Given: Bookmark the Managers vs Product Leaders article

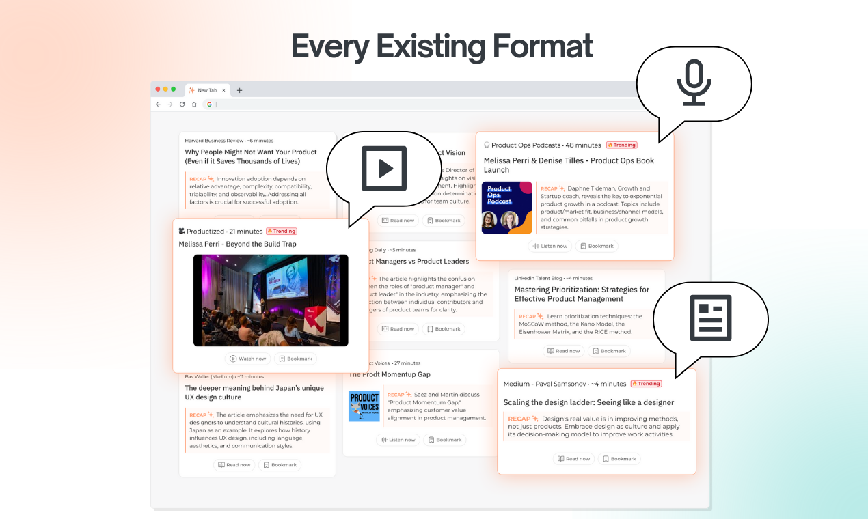Looking at the screenshot, I should tap(444, 329).
